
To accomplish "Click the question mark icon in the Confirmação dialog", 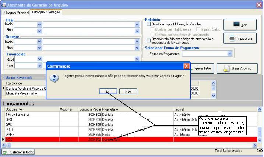I will coord(54,78).
